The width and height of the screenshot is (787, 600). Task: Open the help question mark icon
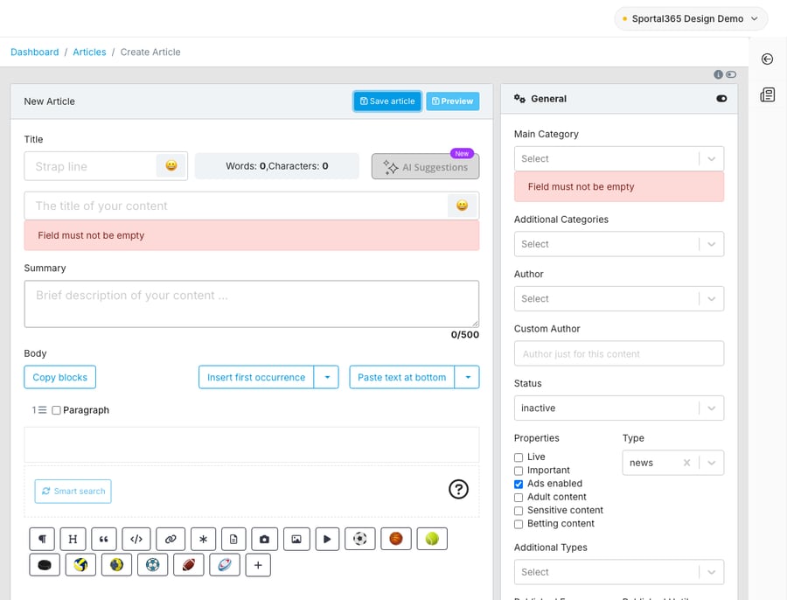click(x=458, y=489)
